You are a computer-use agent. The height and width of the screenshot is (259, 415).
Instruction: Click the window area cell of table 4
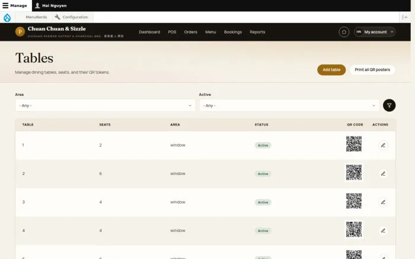pos(178,231)
